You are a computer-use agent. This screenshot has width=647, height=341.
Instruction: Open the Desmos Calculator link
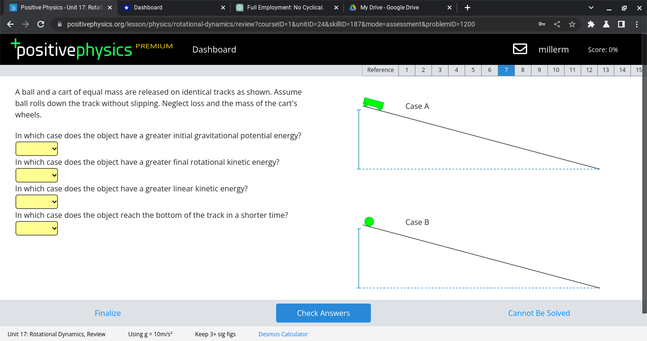tap(283, 334)
